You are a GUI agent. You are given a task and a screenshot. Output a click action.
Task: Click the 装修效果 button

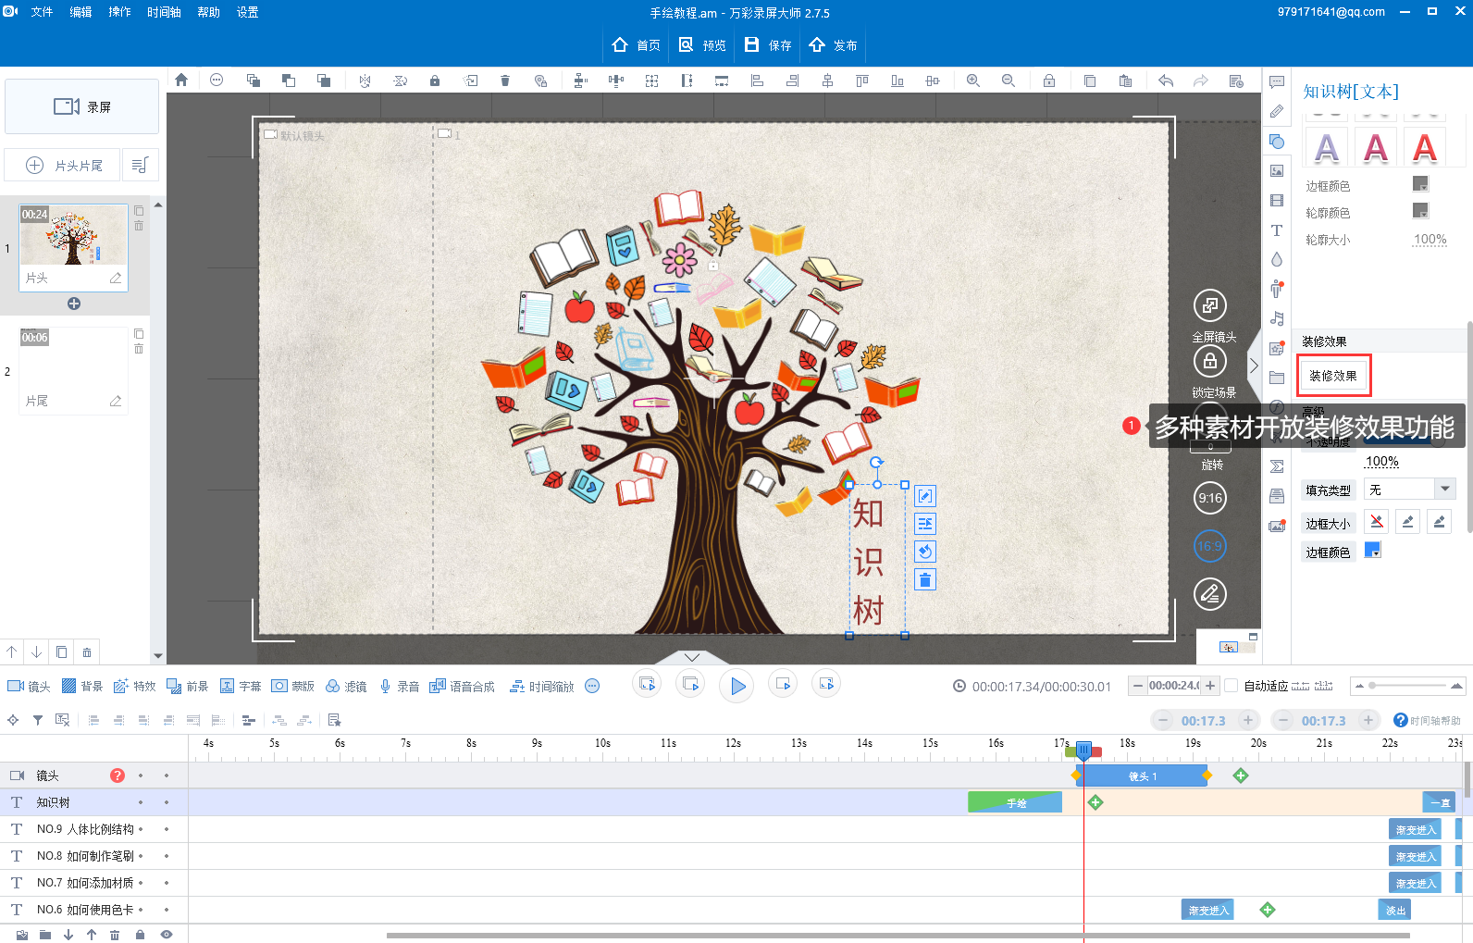[1333, 376]
